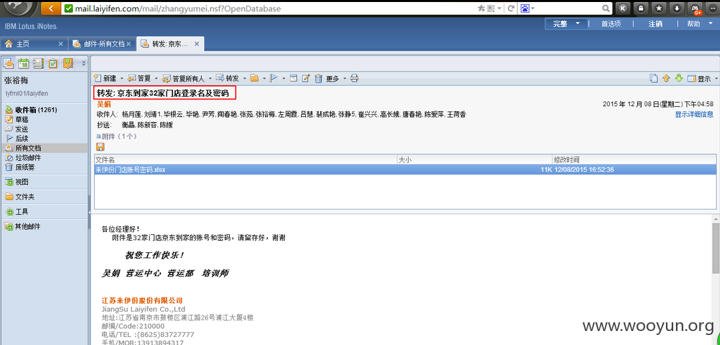Click the 修改时间 column header
This screenshot has height=345, width=720.
click(x=635, y=159)
